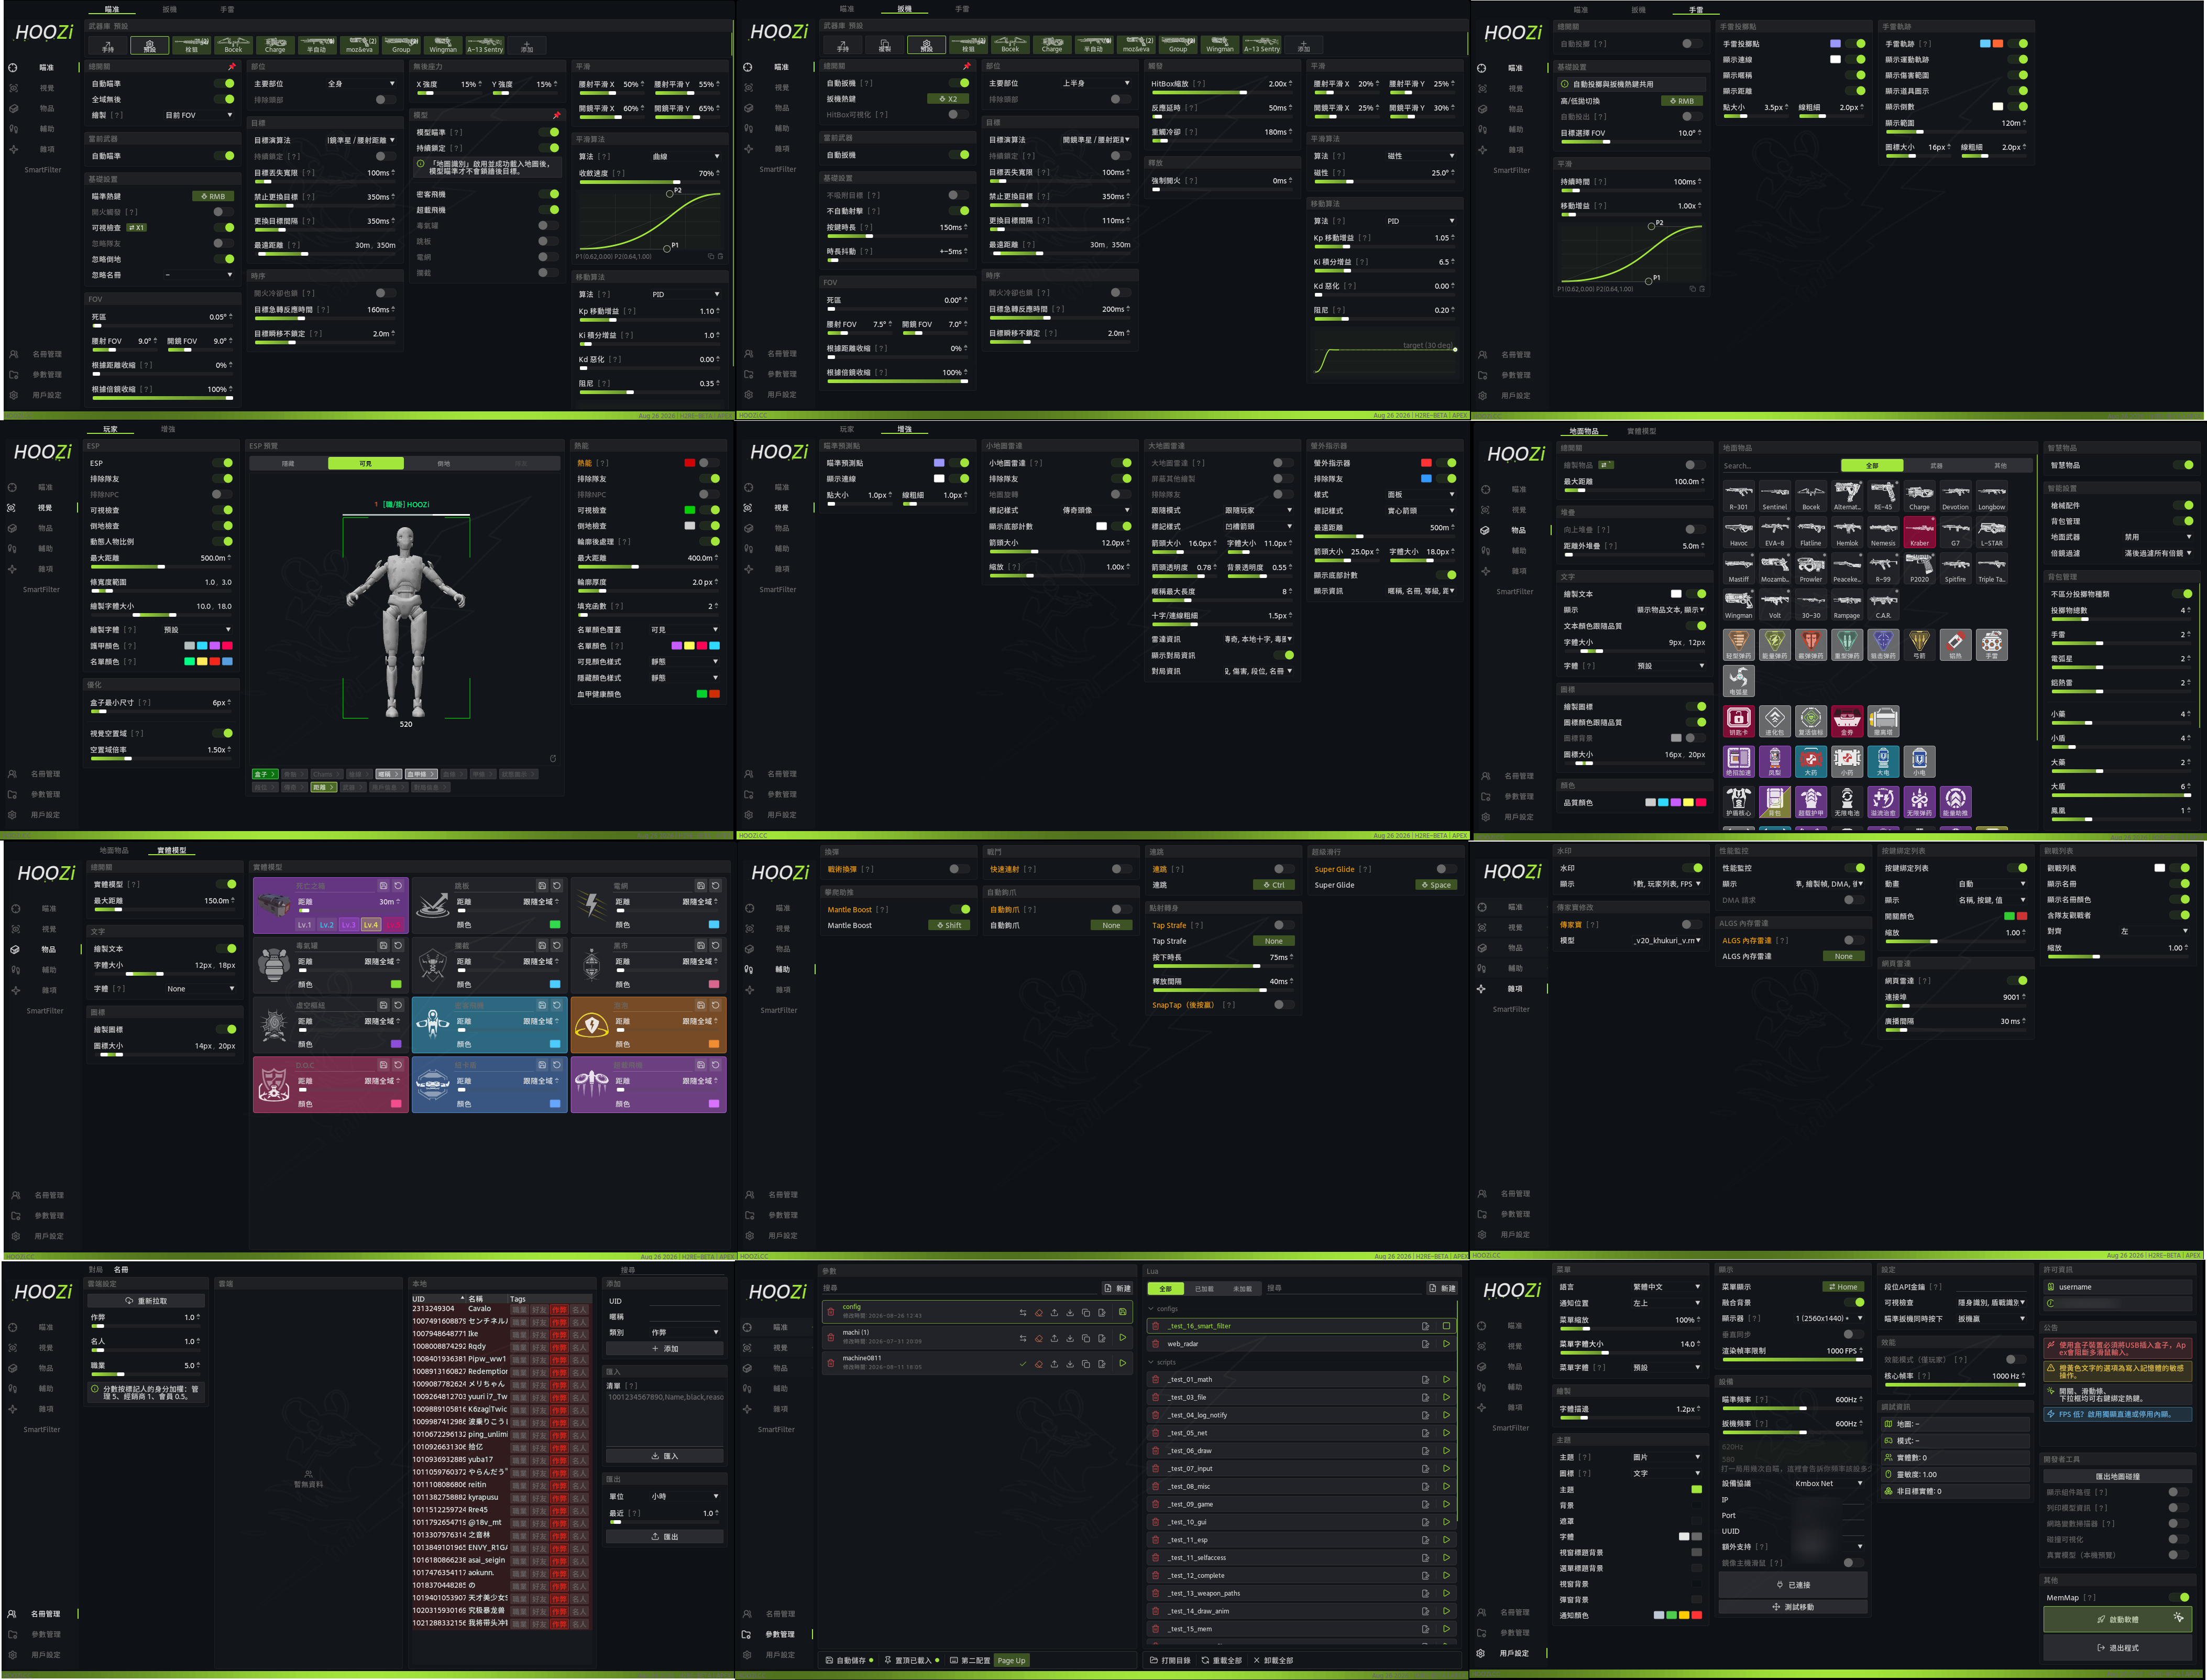The height and width of the screenshot is (1680, 2207).
Task: Toggle the MemMap switch
Action: pos(2180,1597)
